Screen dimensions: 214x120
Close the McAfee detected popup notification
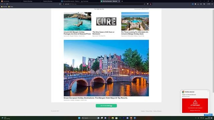click(208, 91)
